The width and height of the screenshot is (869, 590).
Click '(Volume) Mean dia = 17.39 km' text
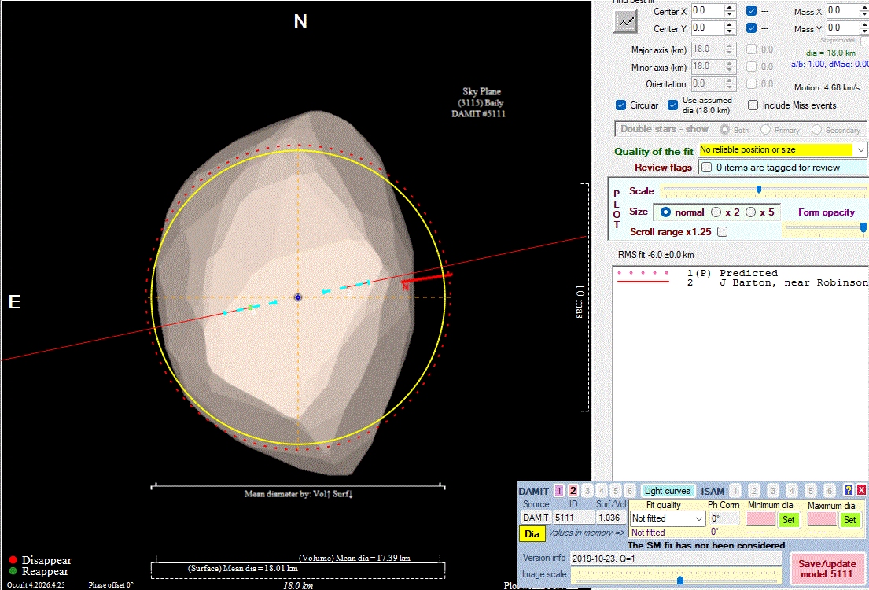(x=355, y=558)
